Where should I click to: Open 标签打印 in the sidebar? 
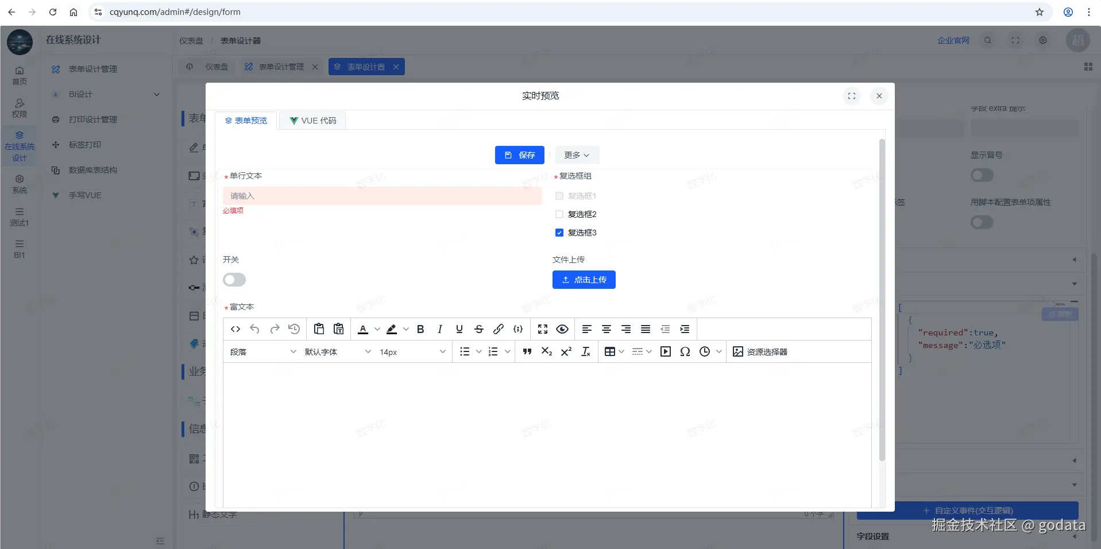85,145
